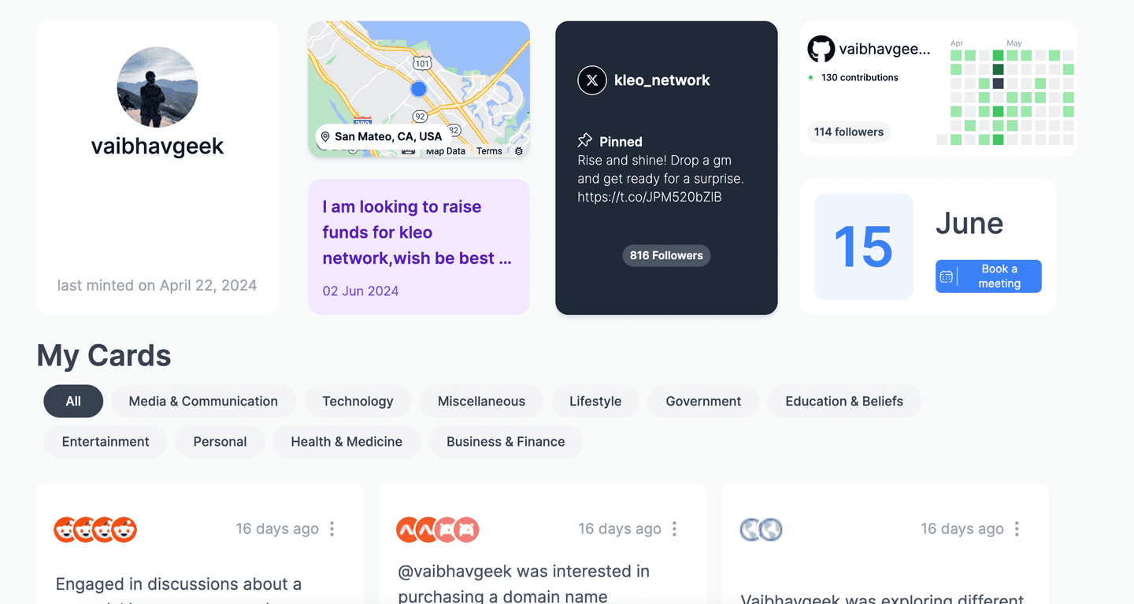Screen dimensions: 1134x604
Task: Open the vaibhavgee GitHub username
Action: click(884, 49)
